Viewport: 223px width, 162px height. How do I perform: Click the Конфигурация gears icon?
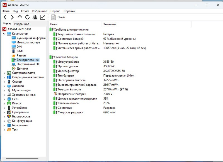tap(9, 121)
